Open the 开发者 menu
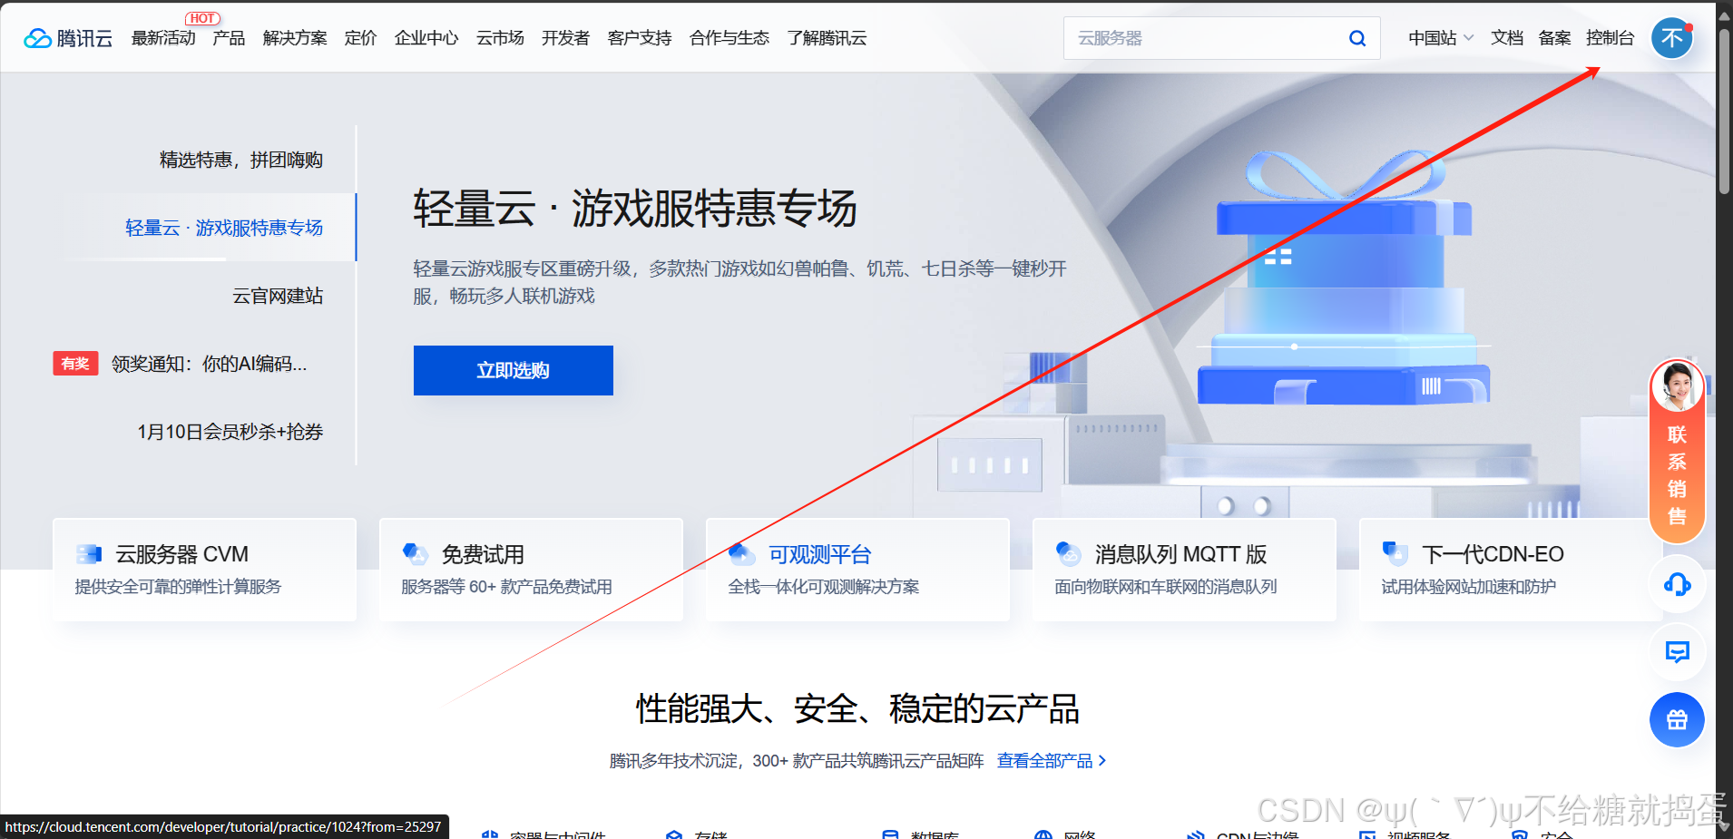 [565, 38]
